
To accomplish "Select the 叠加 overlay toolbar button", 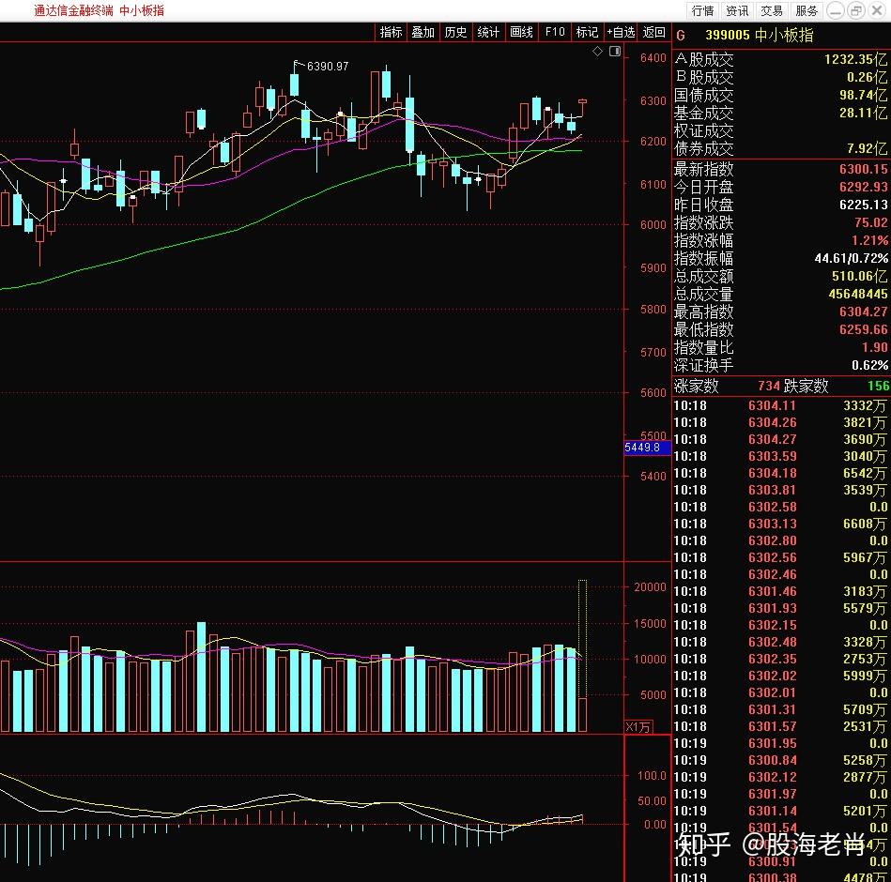I will [423, 33].
